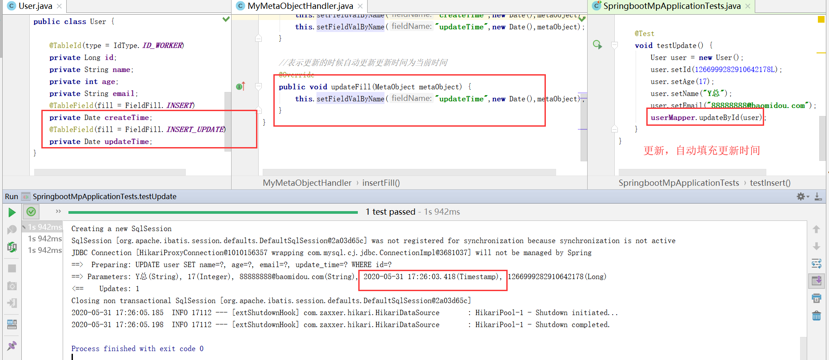829x360 pixels.
Task: Toggle scroll to end of console
Action: [x=816, y=281]
